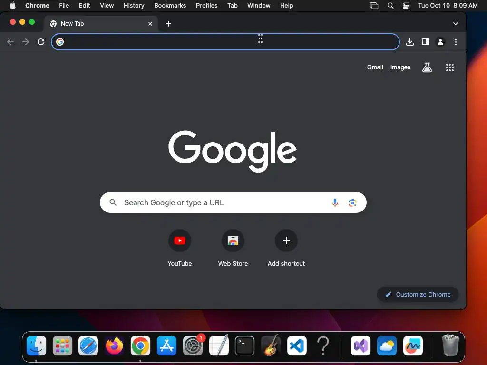Launch Firefox from the dock
The image size is (487, 365).
point(114,346)
